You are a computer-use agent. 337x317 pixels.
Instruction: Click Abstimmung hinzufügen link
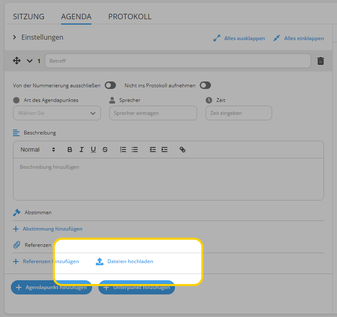click(52, 229)
